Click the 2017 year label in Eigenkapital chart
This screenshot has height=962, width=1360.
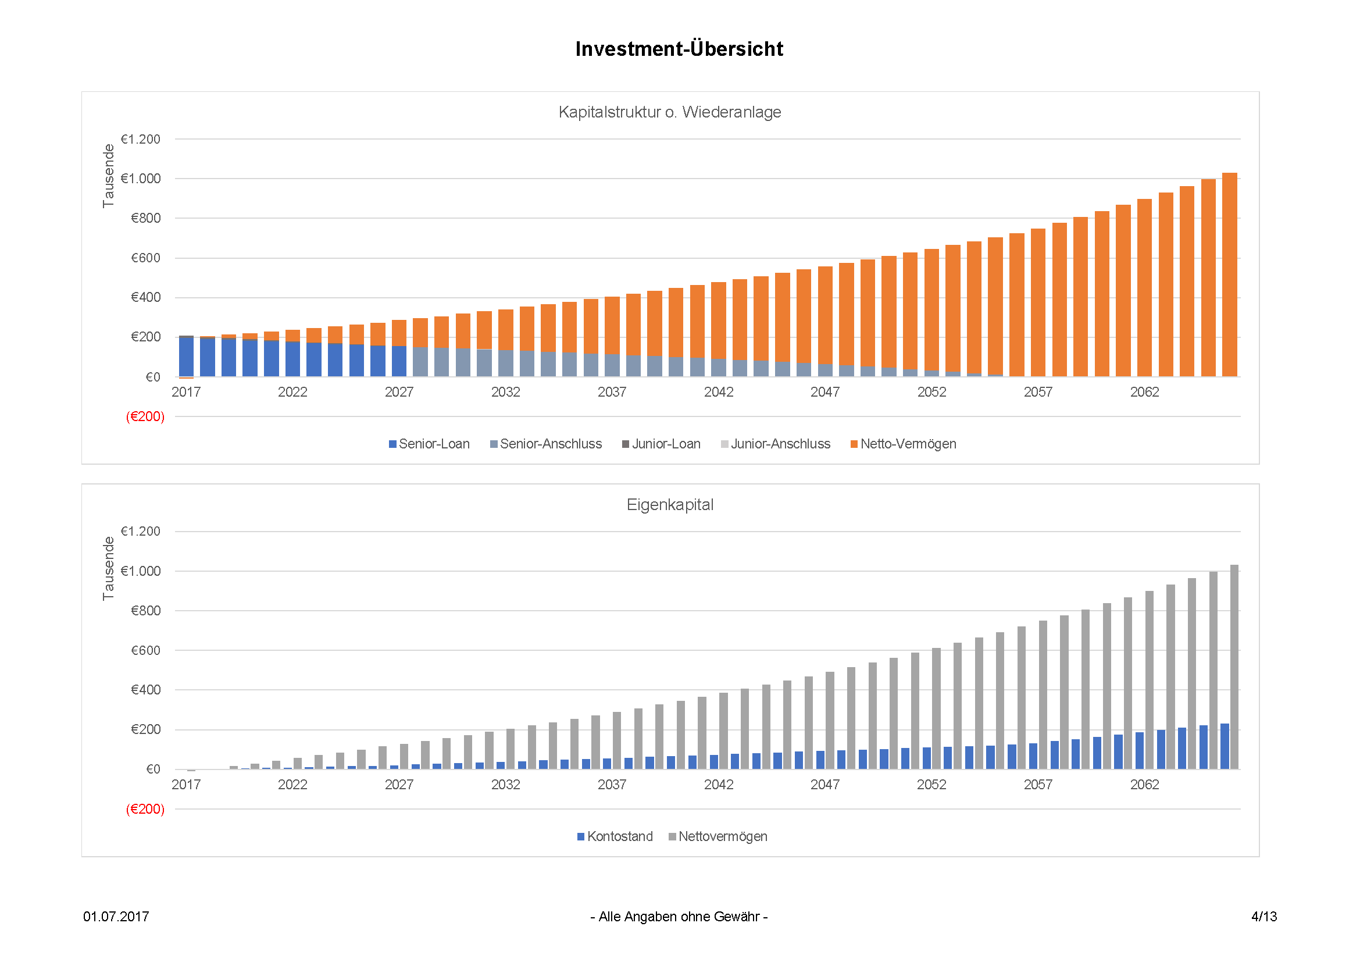click(186, 785)
